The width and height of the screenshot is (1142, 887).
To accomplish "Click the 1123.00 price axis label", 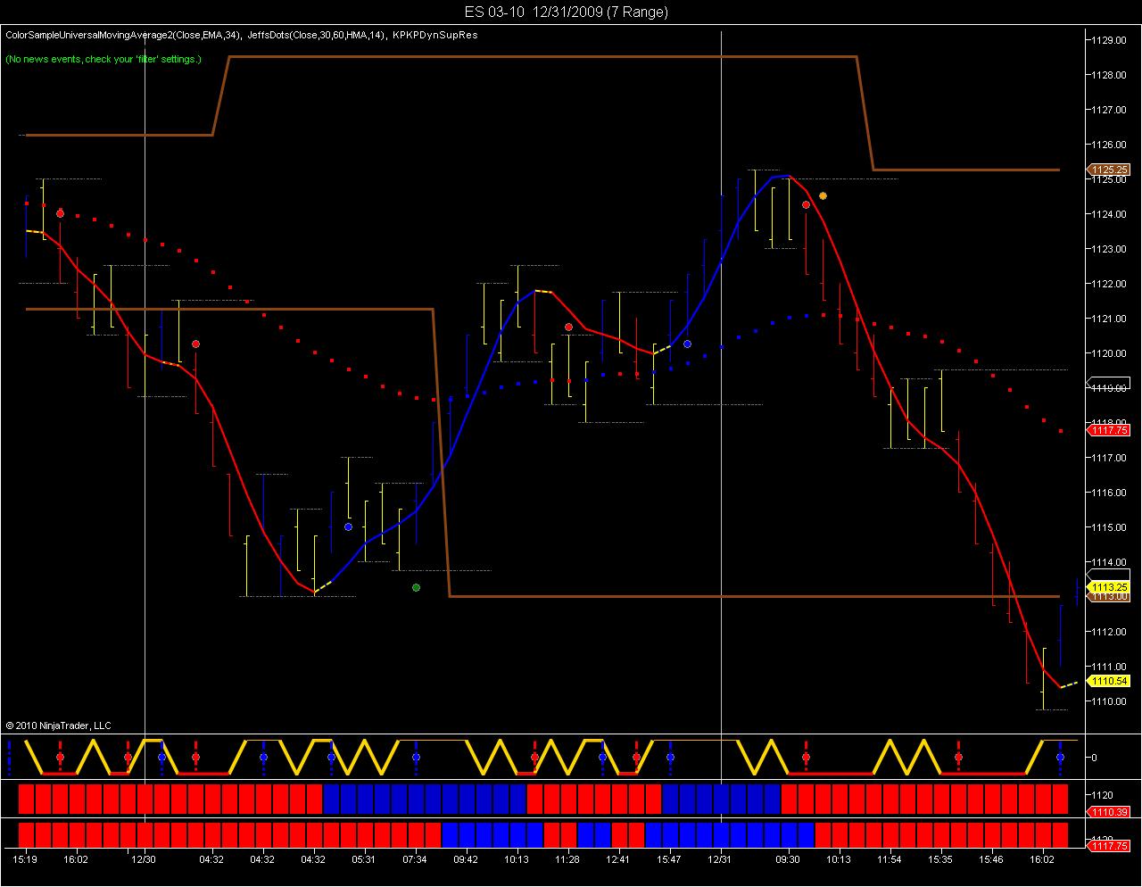I will [x=1110, y=249].
